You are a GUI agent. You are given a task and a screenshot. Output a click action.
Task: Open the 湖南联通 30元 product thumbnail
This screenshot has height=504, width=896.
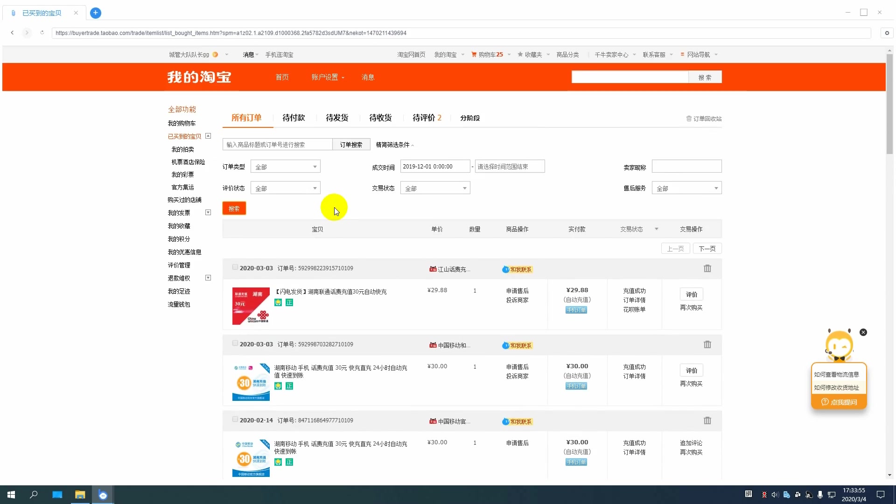[251, 306]
